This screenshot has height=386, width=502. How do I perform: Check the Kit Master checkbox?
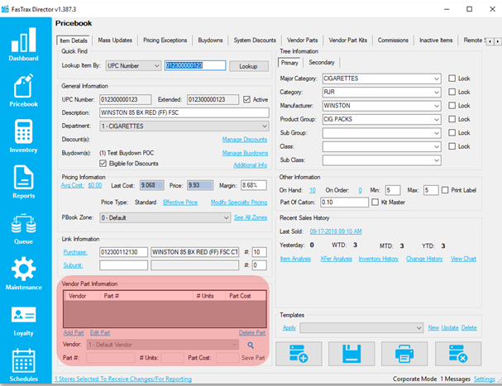(375, 203)
